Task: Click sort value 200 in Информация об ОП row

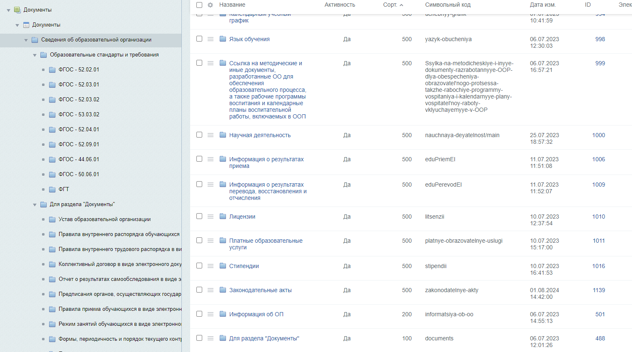Action: coord(407,314)
